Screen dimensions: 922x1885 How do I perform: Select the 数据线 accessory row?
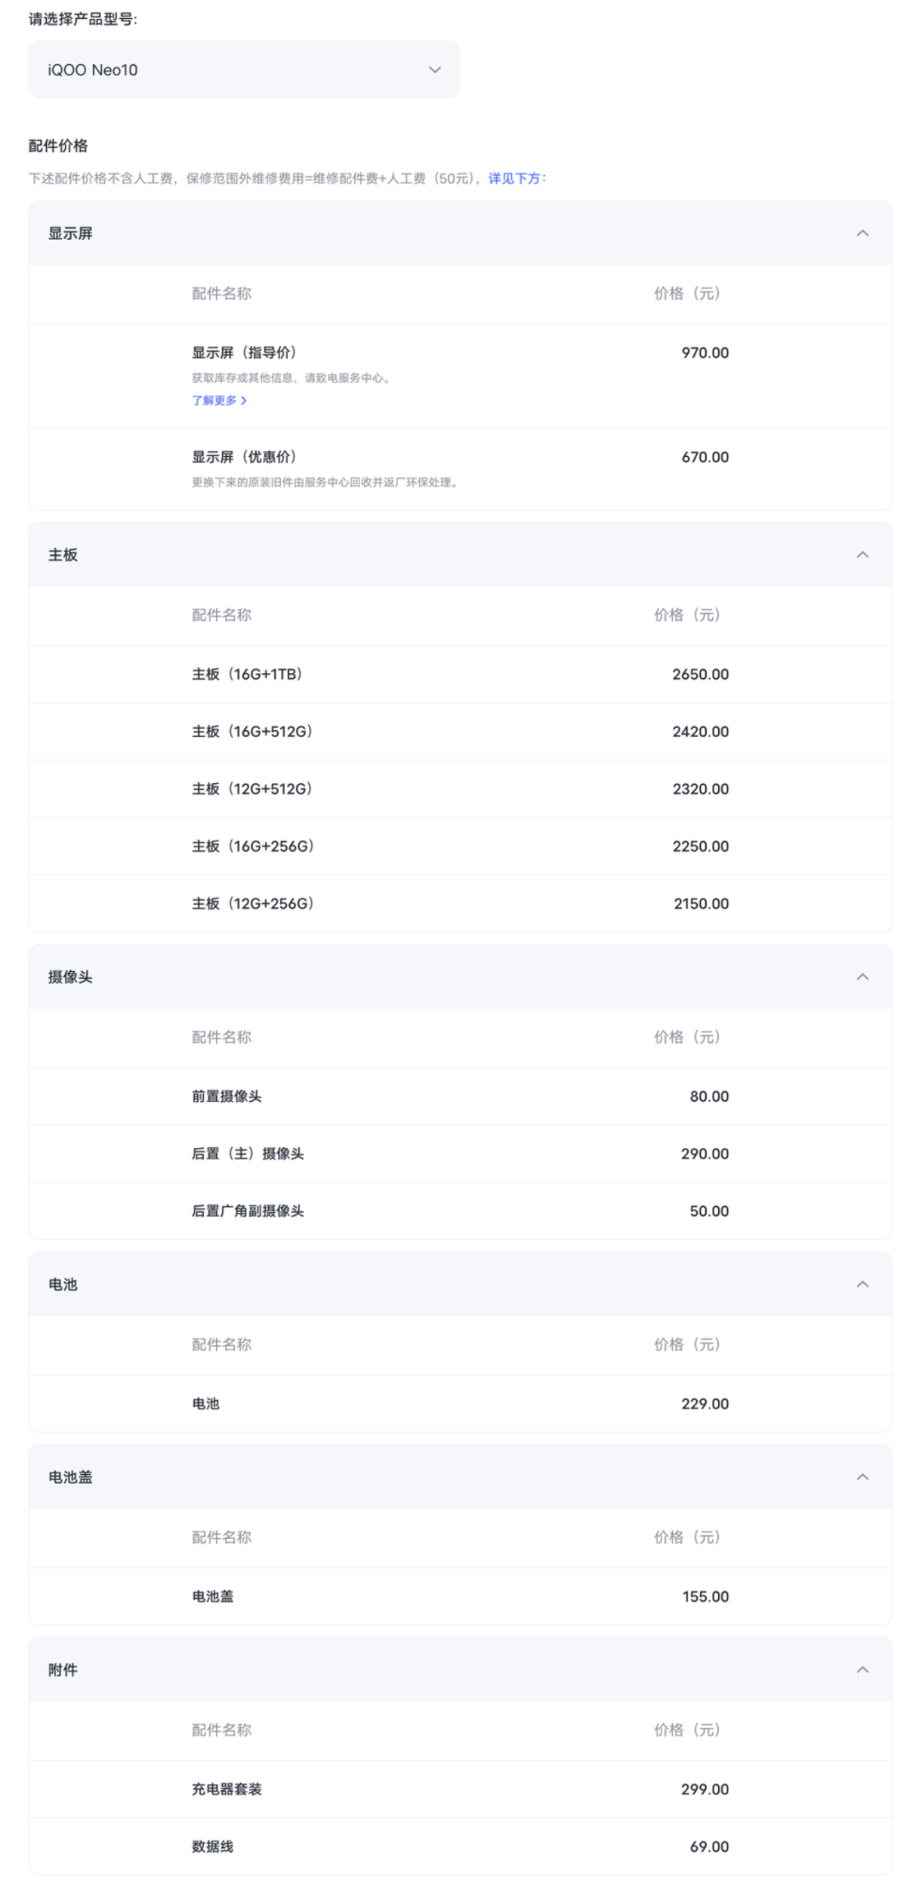click(460, 1846)
